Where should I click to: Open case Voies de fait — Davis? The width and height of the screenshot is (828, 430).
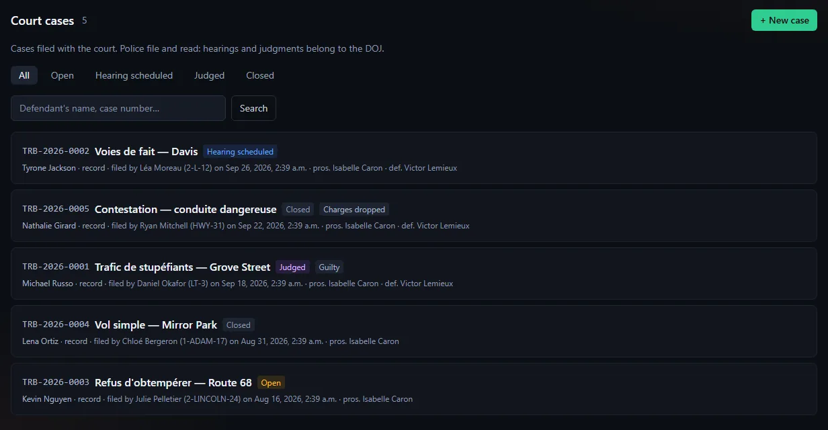[x=147, y=152]
